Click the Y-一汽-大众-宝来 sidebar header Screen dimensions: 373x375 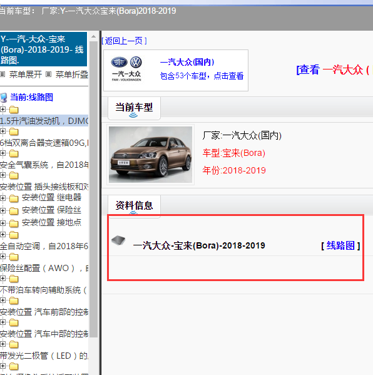[43, 49]
